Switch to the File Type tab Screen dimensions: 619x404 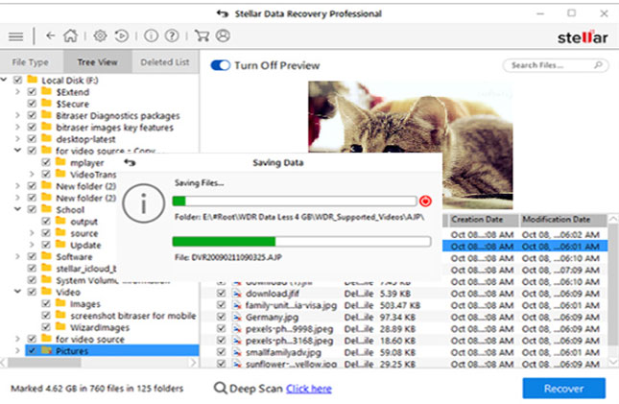click(31, 62)
